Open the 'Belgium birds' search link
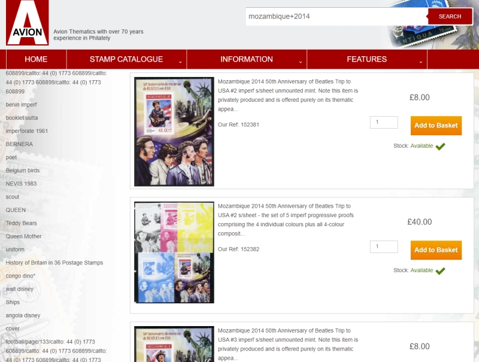Viewport: 479px width, 362px height. 23,171
